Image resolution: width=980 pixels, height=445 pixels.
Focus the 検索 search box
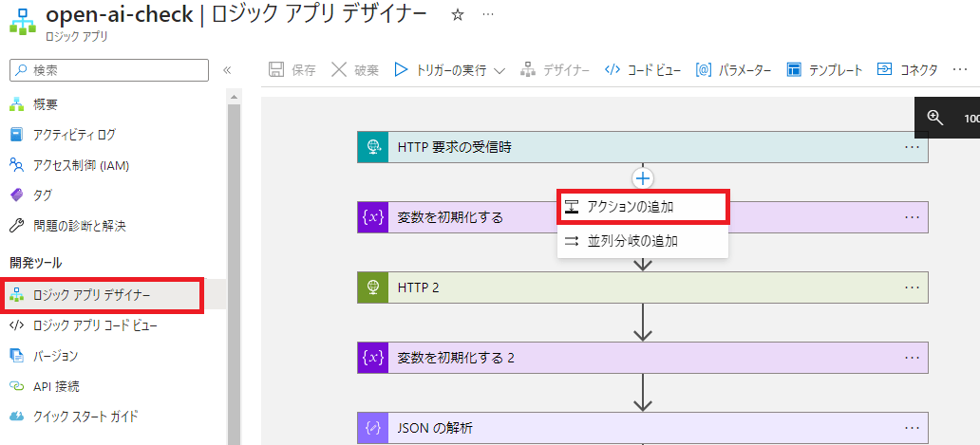click(x=109, y=70)
